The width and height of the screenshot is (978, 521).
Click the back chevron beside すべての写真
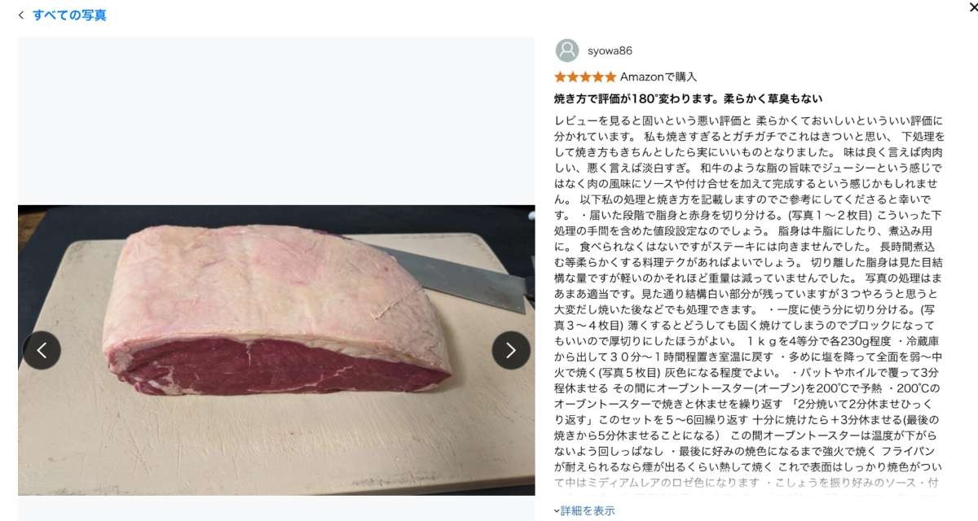coord(21,15)
